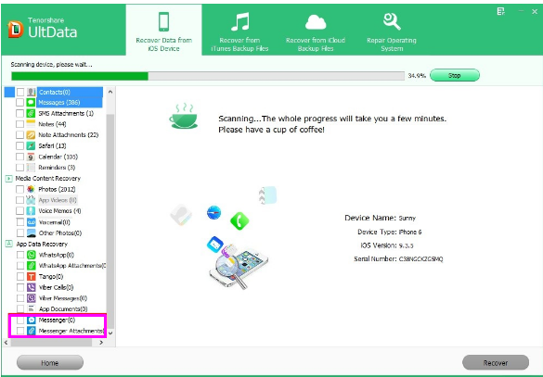Click the horizontal scrollbar under category list
Screen dimensions: 543x377
tap(51, 343)
